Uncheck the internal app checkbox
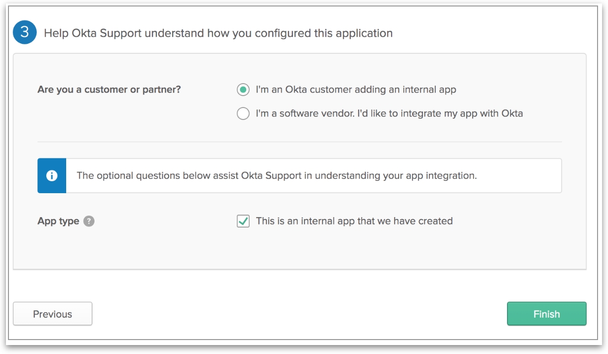This screenshot has height=354, width=608. coord(243,221)
